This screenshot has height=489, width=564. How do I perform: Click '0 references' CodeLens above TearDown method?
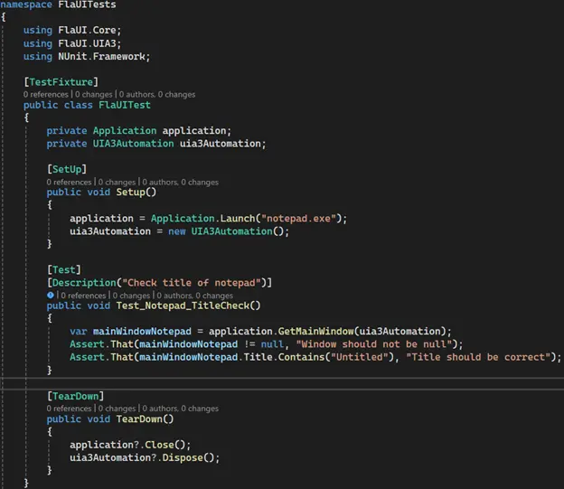[x=69, y=409]
